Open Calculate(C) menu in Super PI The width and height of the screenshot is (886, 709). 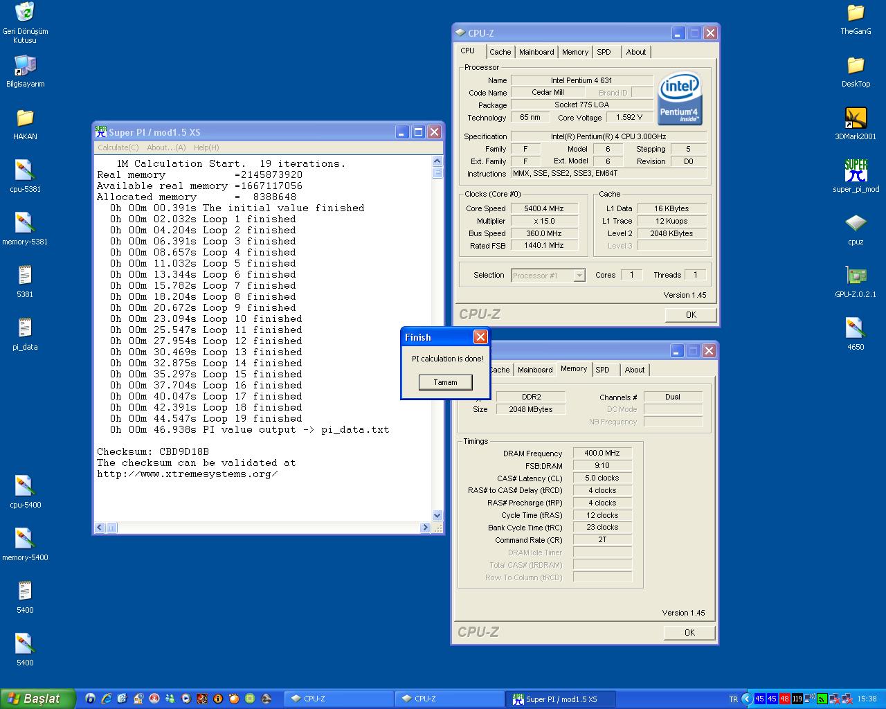[118, 147]
